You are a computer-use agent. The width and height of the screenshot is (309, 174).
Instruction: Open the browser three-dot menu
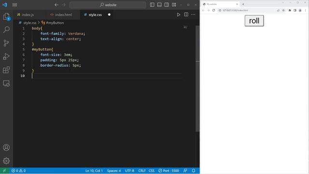(305, 10)
